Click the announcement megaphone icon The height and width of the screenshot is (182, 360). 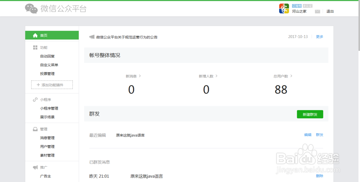(92, 37)
